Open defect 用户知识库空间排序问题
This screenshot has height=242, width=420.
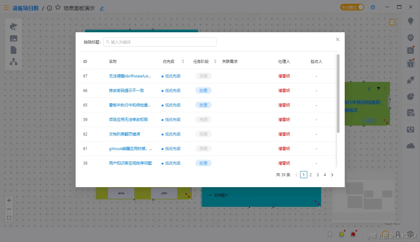(x=130, y=163)
